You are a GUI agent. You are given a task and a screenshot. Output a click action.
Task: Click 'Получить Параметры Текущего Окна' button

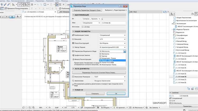tap(87, 10)
